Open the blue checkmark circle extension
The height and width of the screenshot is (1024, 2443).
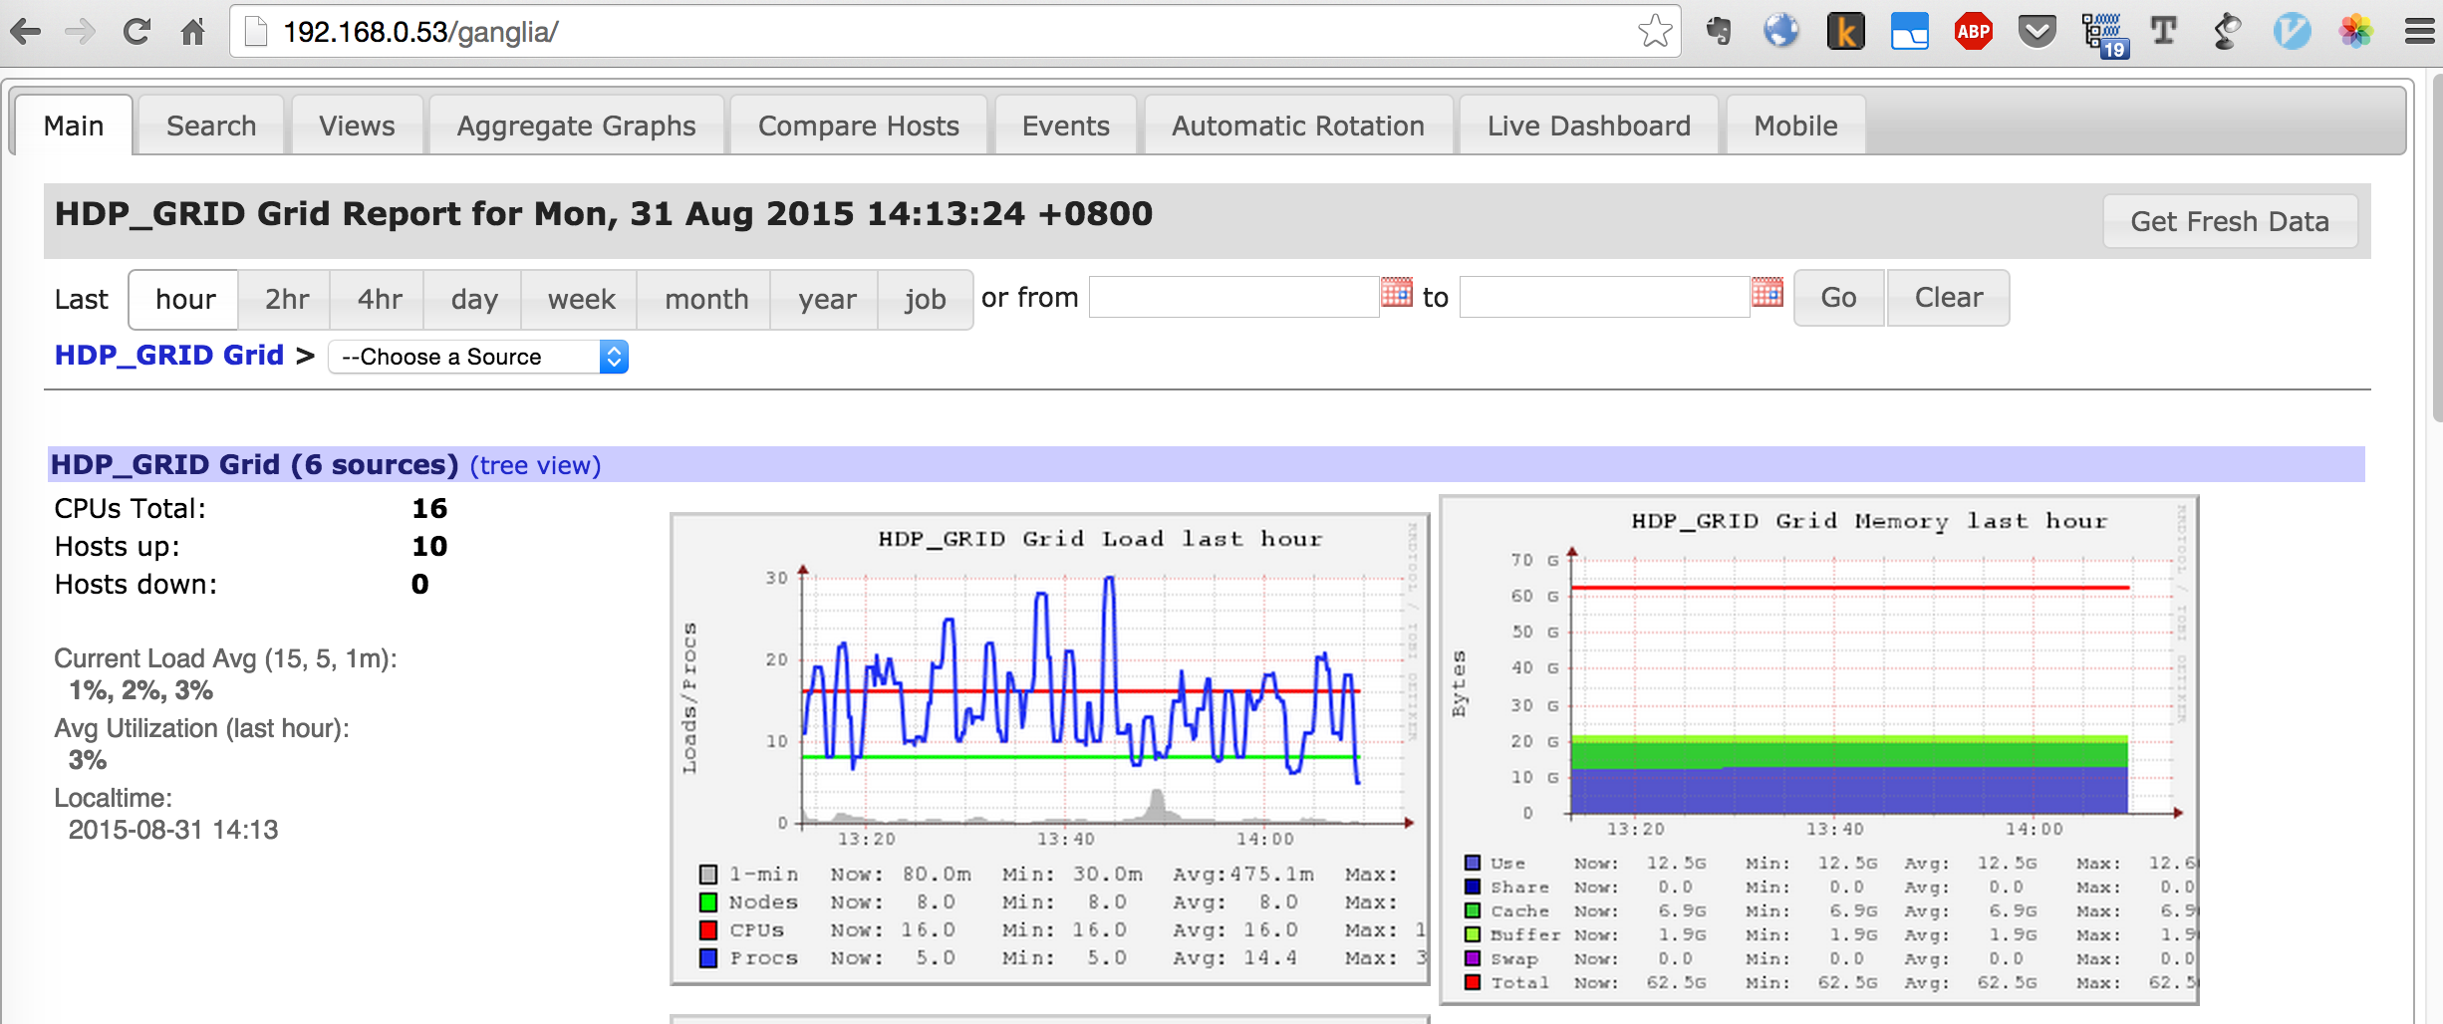(2292, 32)
